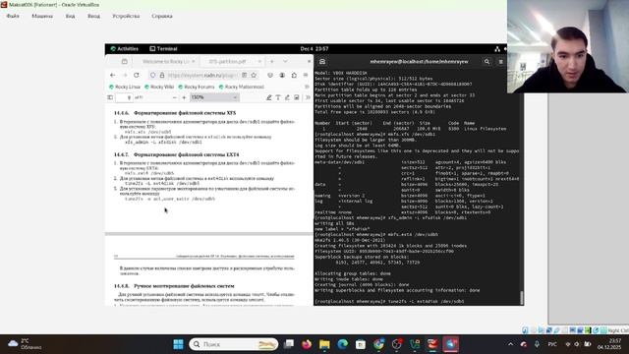Screen dimensions: 629x354
Task: Switch input language РУС
Action: [552, 344]
